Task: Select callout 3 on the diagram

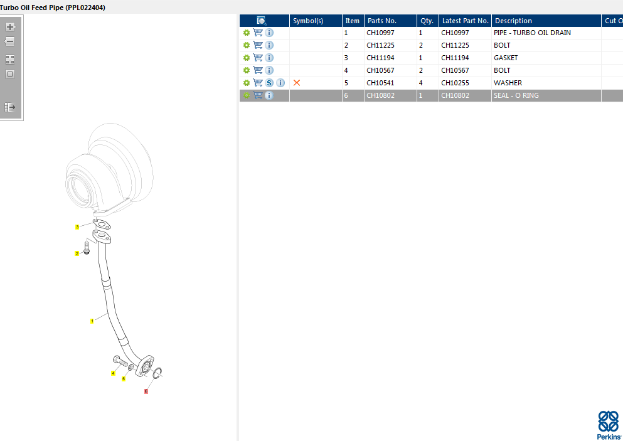Action: [77, 227]
